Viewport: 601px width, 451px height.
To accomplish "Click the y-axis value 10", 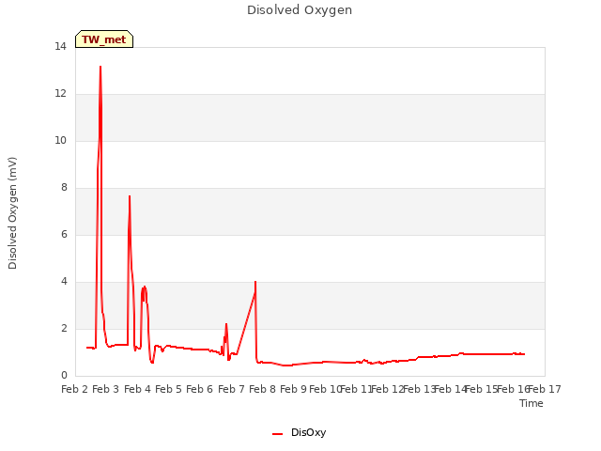I will pos(60,141).
